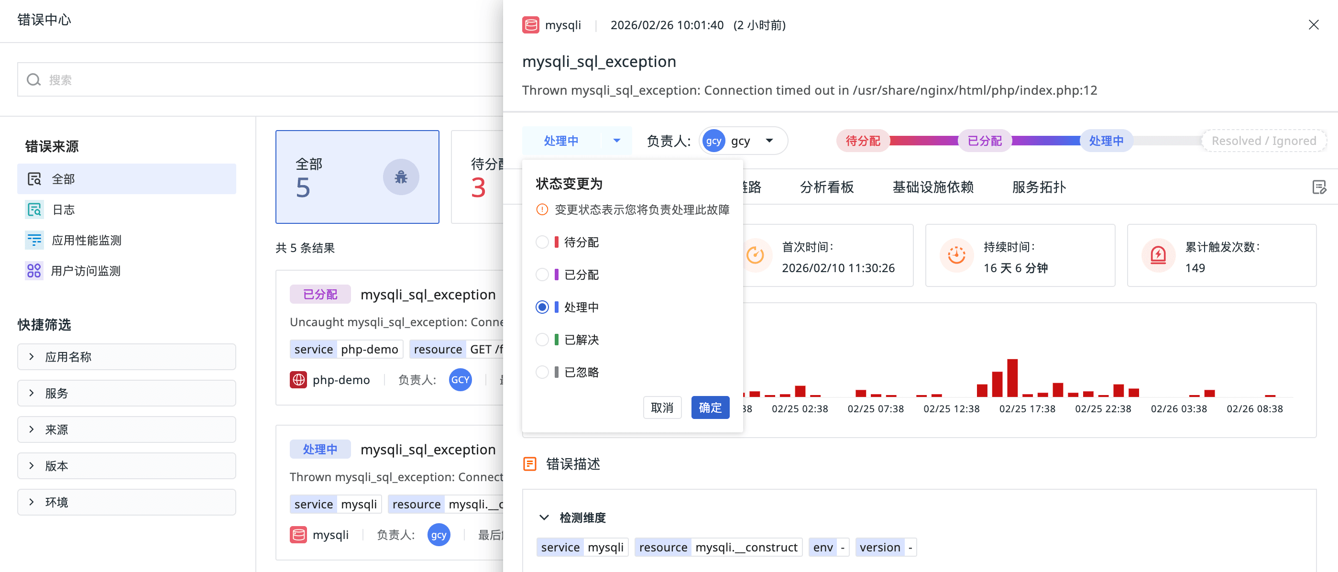Select the 待分配 radio option
This screenshot has height=572, width=1338.
pyautogui.click(x=542, y=242)
